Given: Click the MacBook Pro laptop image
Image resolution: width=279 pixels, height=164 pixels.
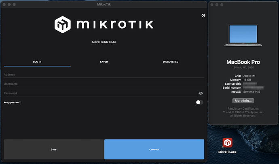Looking at the screenshot, I should pyautogui.click(x=243, y=35).
